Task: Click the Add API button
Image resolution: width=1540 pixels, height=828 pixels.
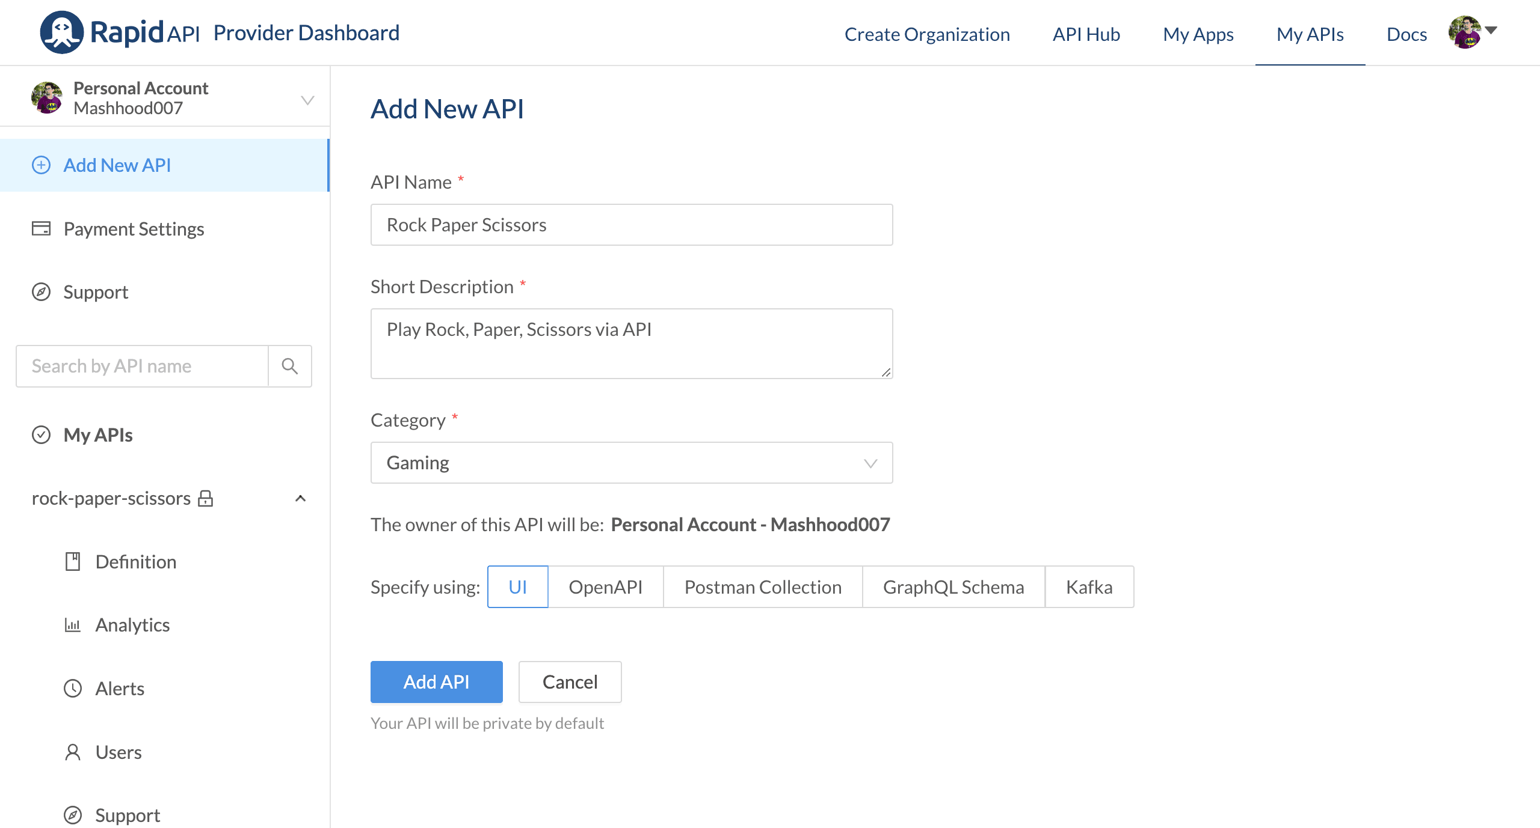Action: point(436,682)
